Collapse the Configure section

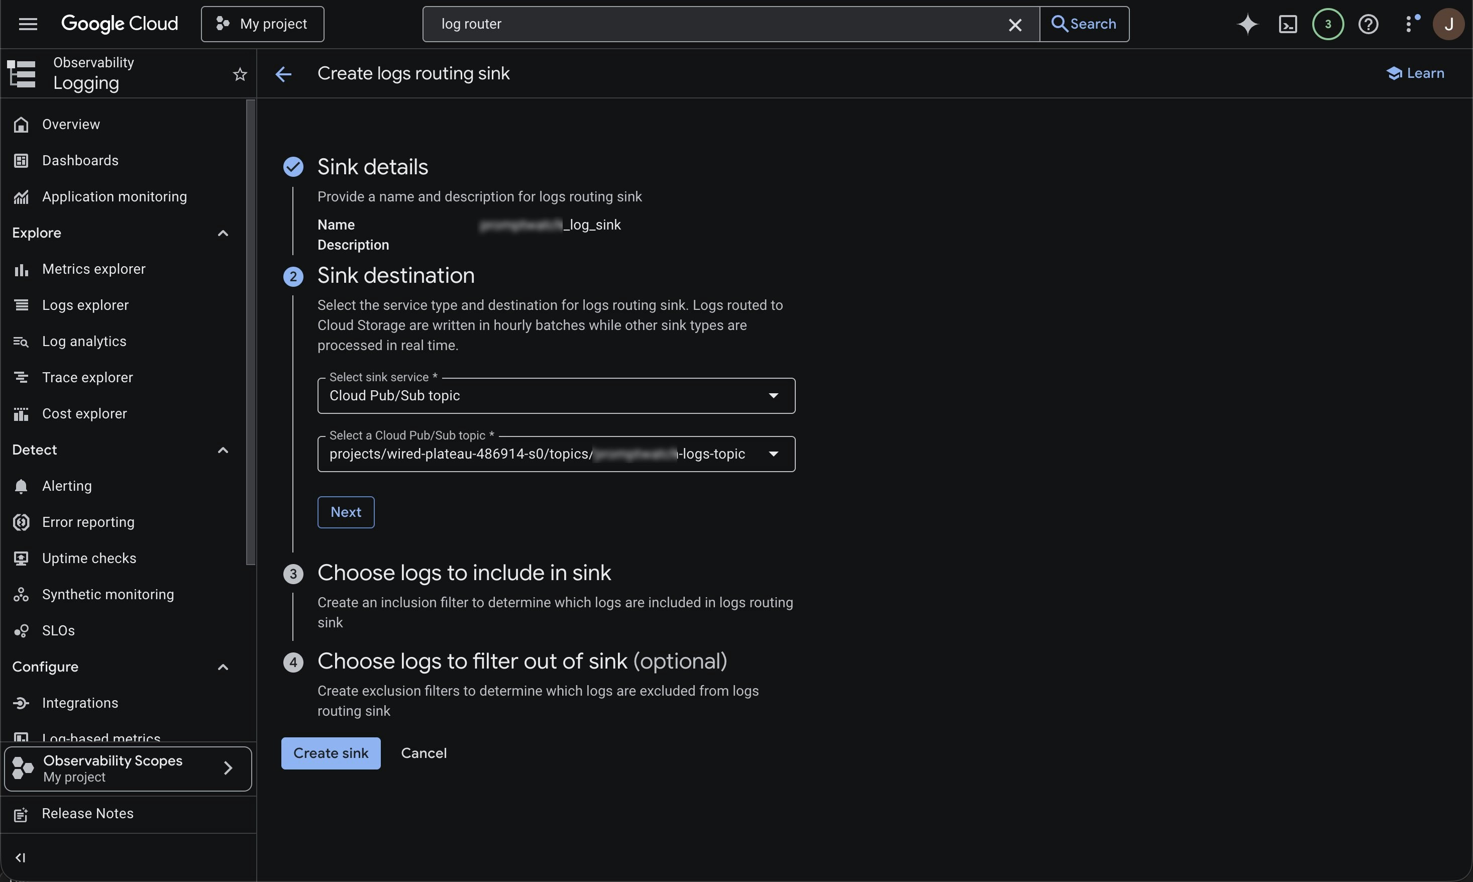[x=223, y=667]
